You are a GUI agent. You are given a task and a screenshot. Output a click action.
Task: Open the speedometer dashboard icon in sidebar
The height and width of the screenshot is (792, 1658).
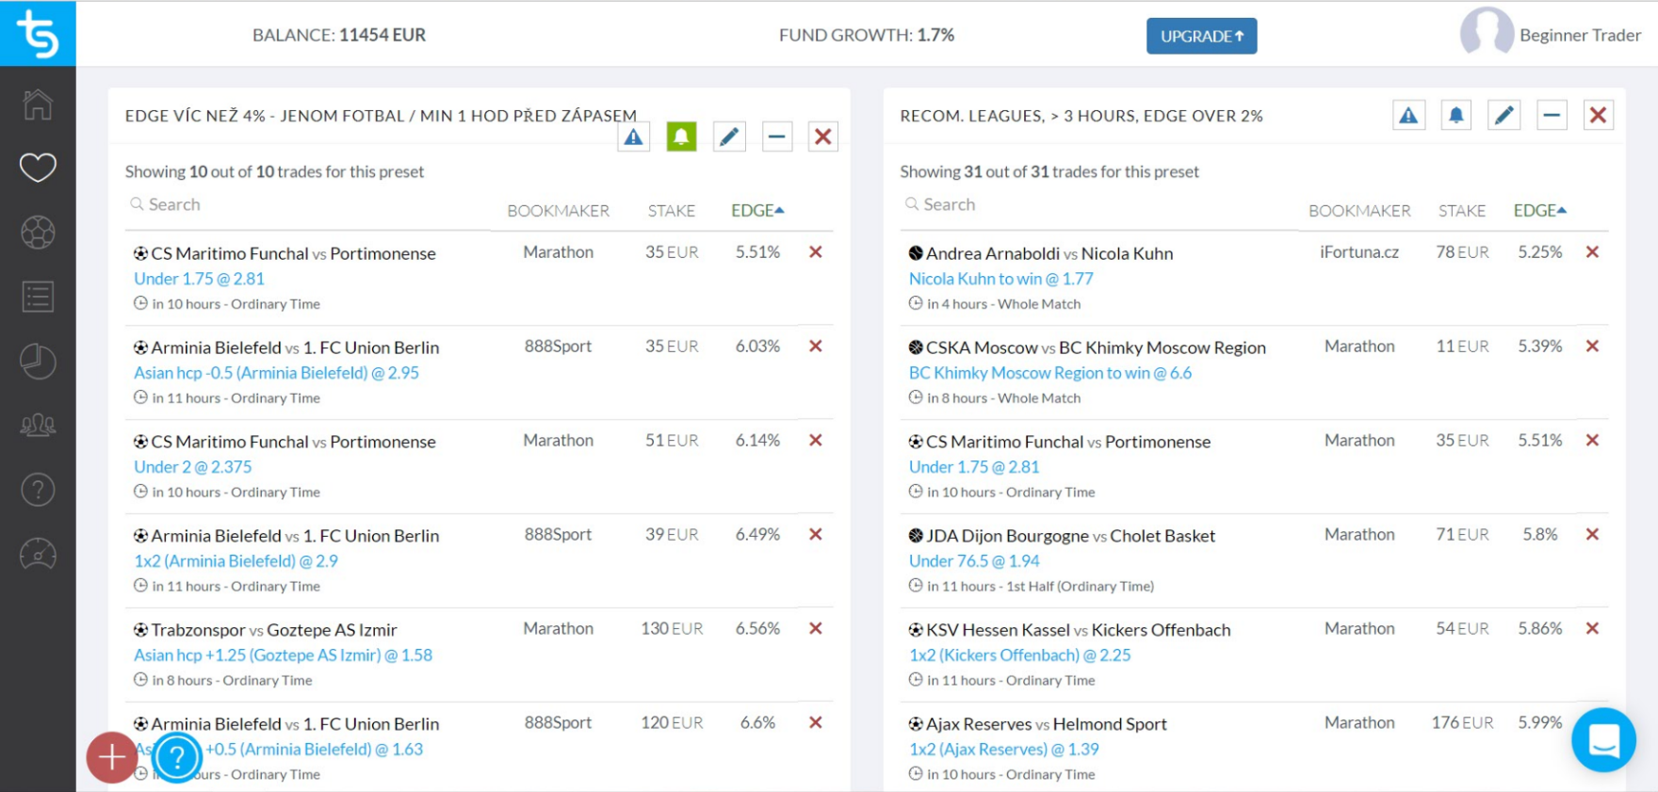(x=38, y=554)
